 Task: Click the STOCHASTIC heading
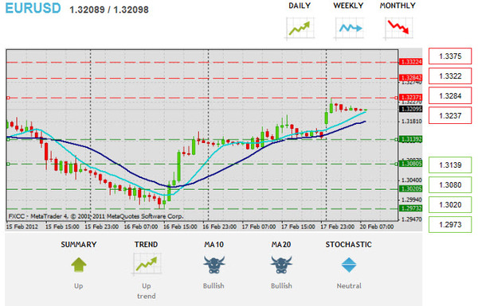click(x=349, y=245)
